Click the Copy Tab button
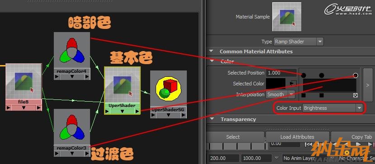This screenshot has width=375, height=164. point(353,137)
